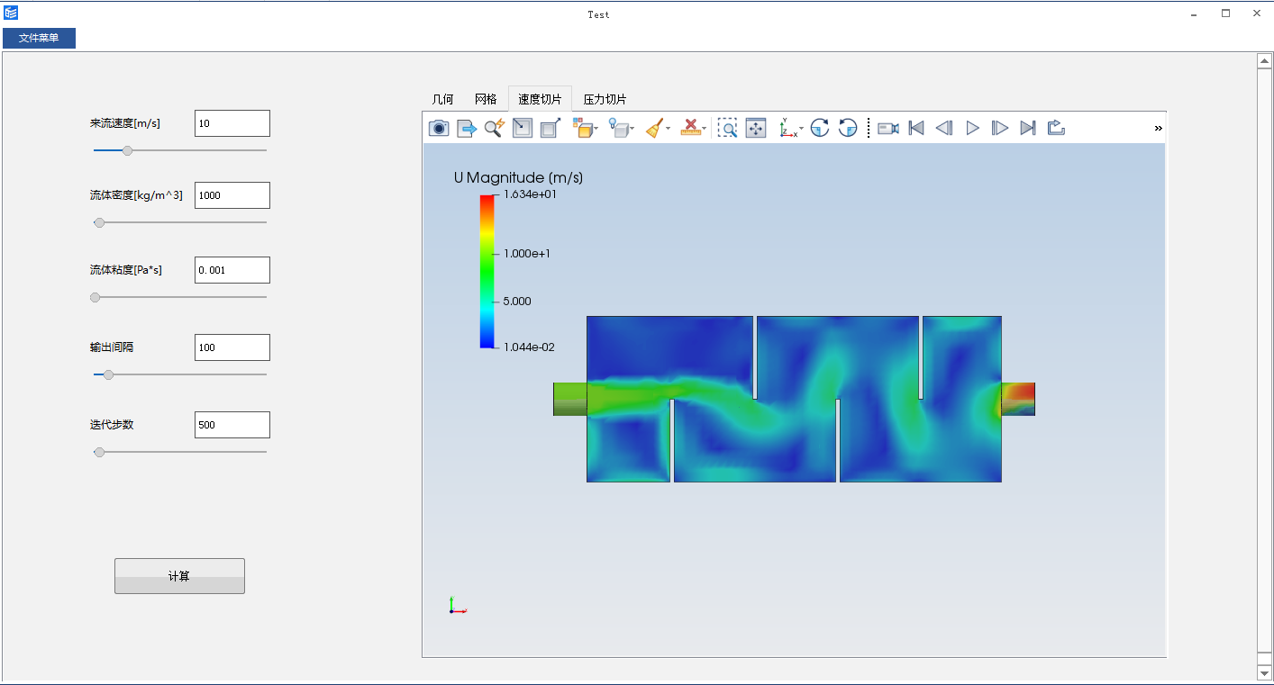Open the colored cube icon dropdown arrow
The height and width of the screenshot is (685, 1274).
596,129
